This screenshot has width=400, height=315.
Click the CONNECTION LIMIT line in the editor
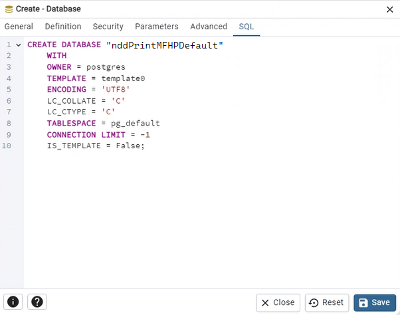98,134
